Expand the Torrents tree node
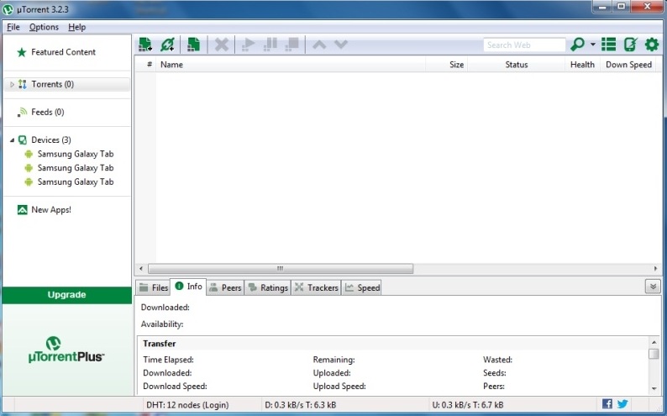Viewport: 667px width, 416px height. coord(12,84)
